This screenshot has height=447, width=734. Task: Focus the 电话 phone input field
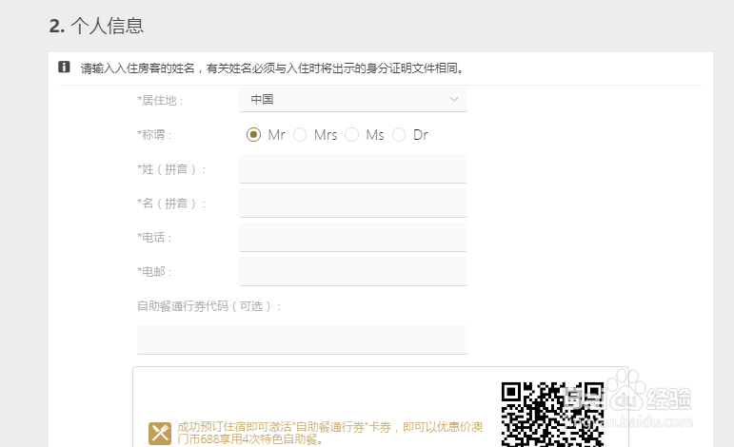[x=353, y=237]
